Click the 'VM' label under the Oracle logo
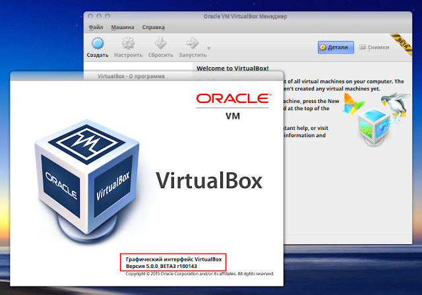This screenshot has height=295, width=422. (233, 116)
